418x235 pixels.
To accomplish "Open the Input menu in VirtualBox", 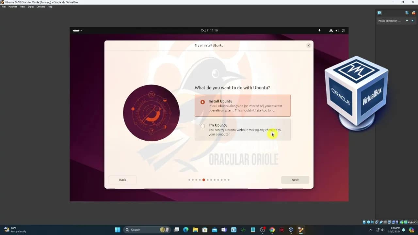I will point(31,7).
